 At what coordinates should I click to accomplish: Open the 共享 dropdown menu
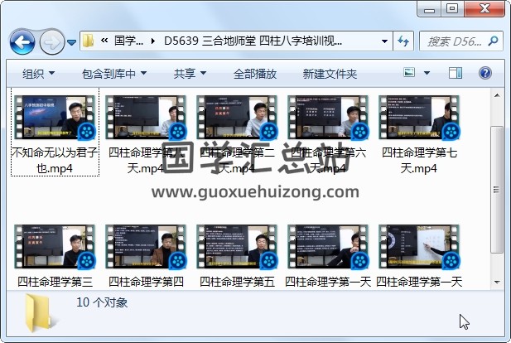tap(190, 73)
